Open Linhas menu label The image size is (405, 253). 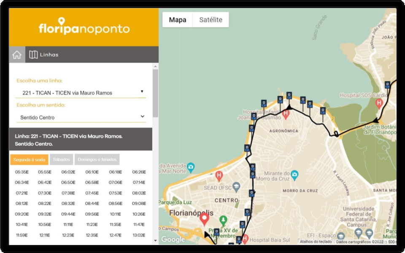[49, 55]
